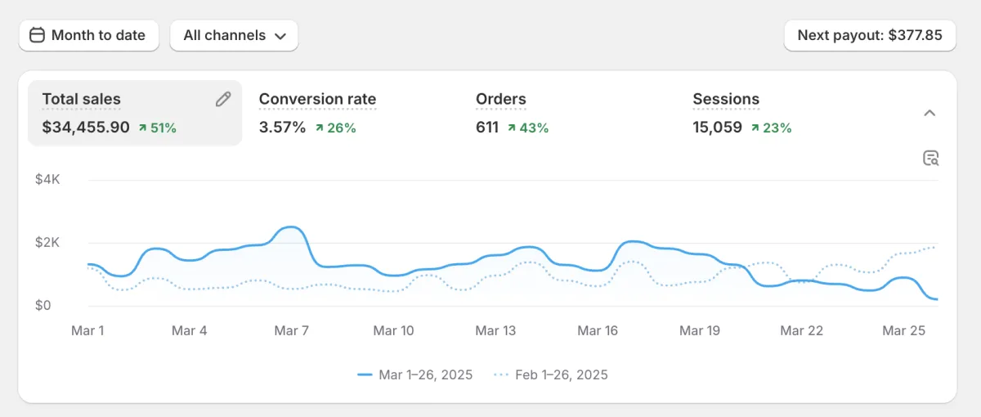Click the solid blue legend line swatch
This screenshot has height=417, width=981.
coord(365,374)
